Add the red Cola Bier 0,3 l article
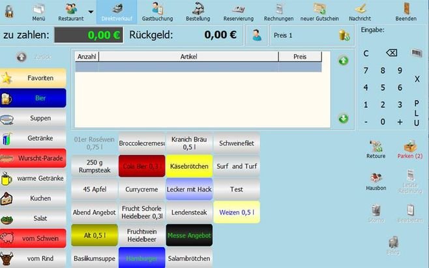 [x=141, y=166]
